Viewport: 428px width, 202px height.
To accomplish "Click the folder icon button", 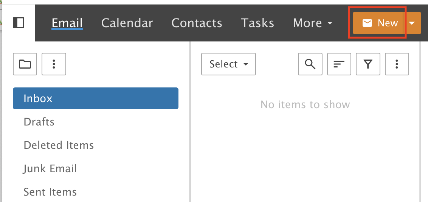I will 25,64.
